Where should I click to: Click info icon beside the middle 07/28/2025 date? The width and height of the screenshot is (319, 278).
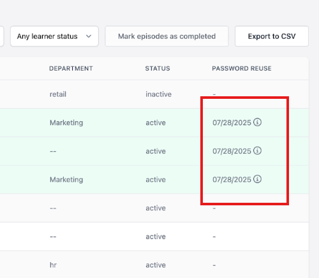(x=257, y=150)
